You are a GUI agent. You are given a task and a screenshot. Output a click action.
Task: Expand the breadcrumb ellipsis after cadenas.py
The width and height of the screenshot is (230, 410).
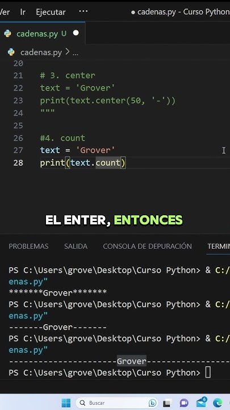point(76,53)
